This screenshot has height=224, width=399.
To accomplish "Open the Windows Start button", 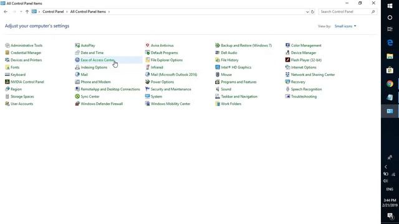I will click(390, 6).
